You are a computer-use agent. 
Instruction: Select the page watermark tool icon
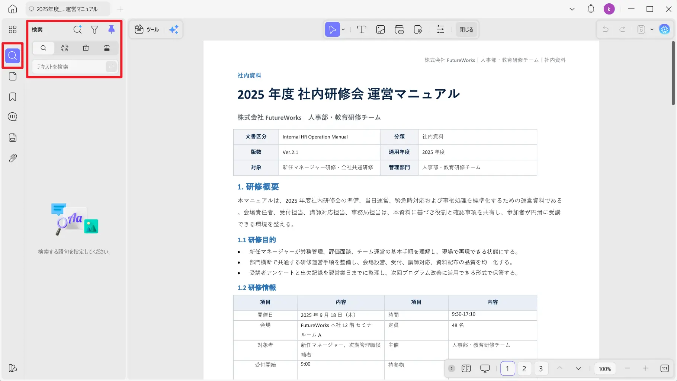(418, 29)
